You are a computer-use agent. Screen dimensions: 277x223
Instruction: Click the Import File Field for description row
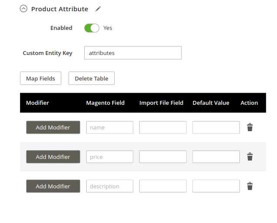point(163,186)
